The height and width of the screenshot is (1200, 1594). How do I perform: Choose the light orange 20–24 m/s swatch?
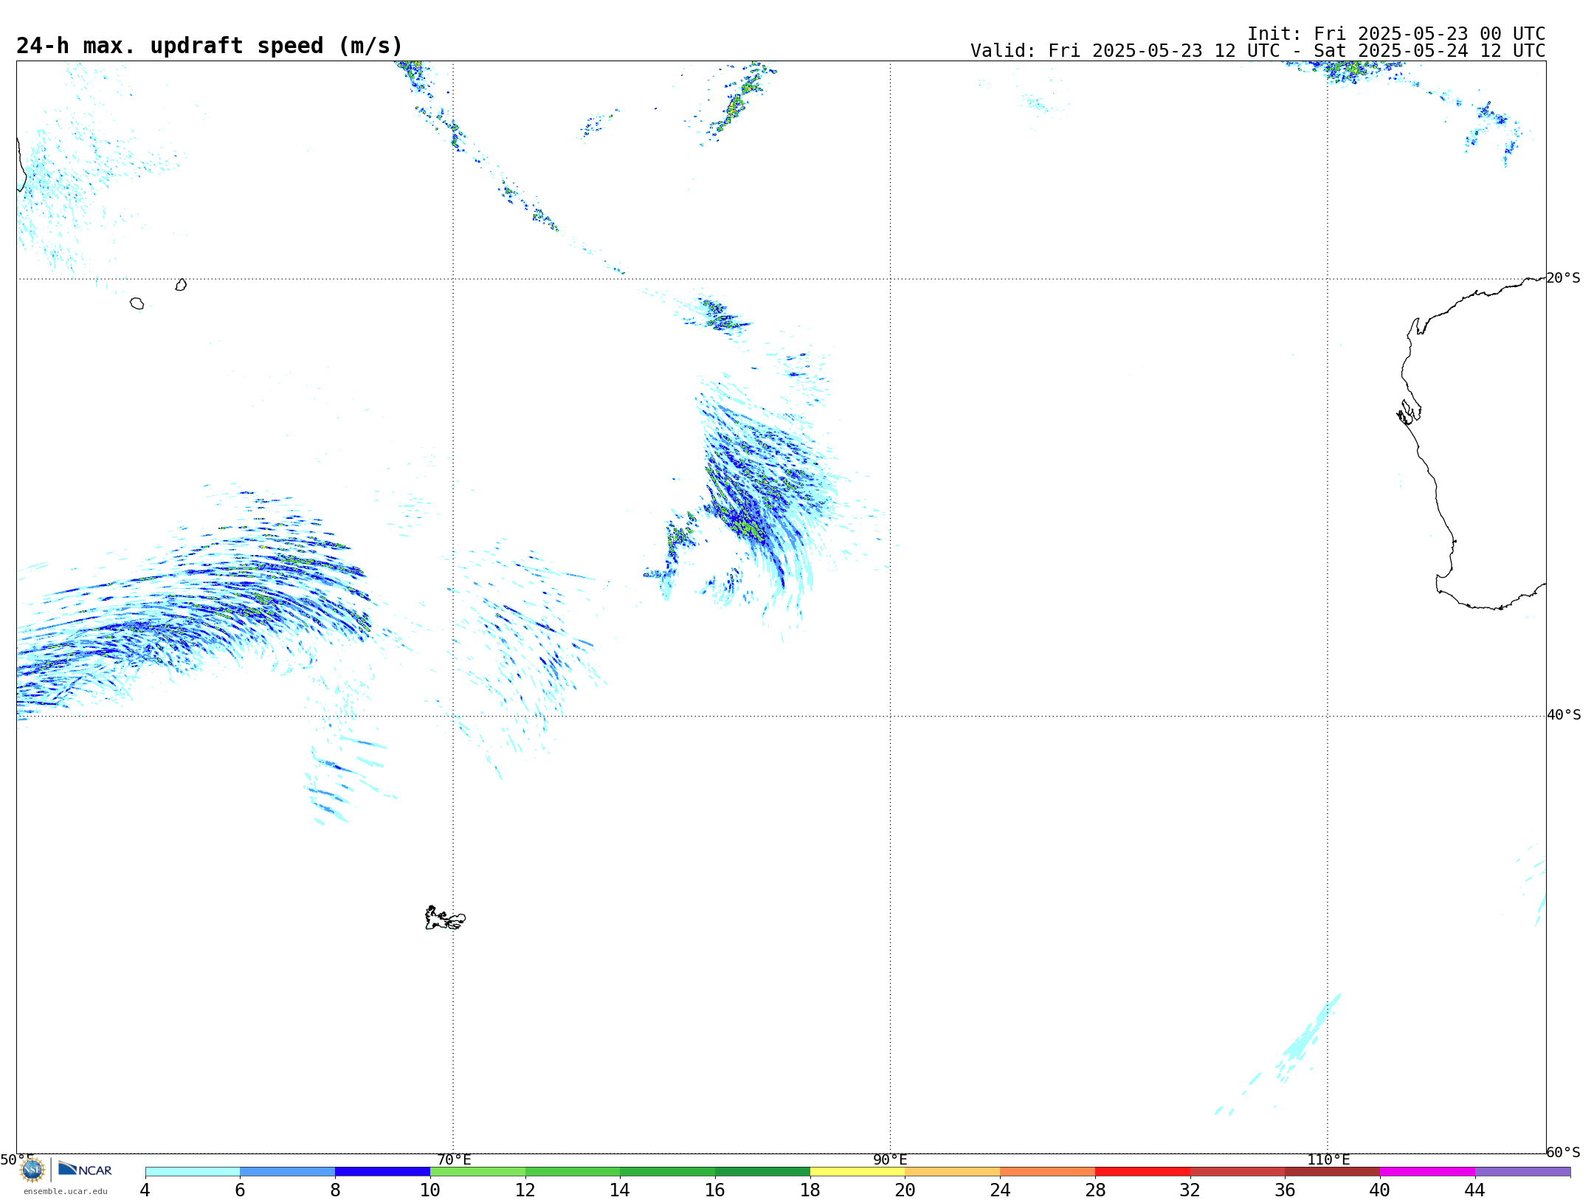953,1172
